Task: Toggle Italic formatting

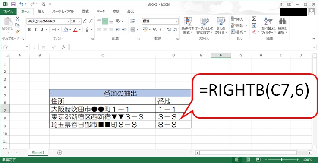Action: pyautogui.click(x=35, y=30)
